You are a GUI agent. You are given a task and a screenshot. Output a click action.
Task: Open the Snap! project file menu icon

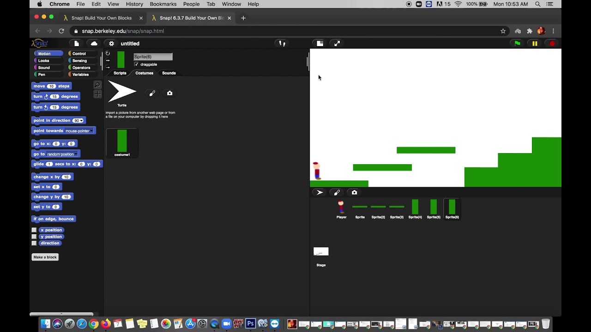click(77, 43)
